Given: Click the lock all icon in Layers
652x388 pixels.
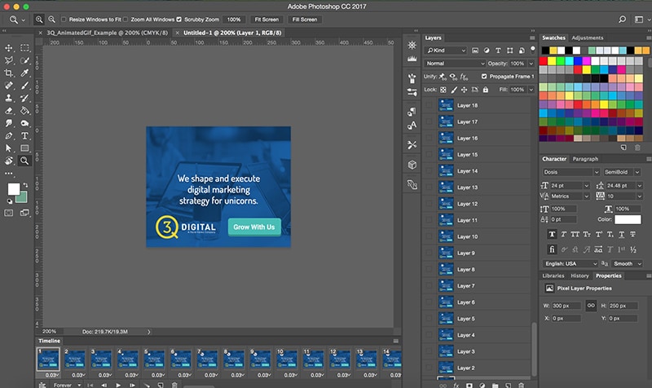Looking at the screenshot, I should [x=486, y=89].
